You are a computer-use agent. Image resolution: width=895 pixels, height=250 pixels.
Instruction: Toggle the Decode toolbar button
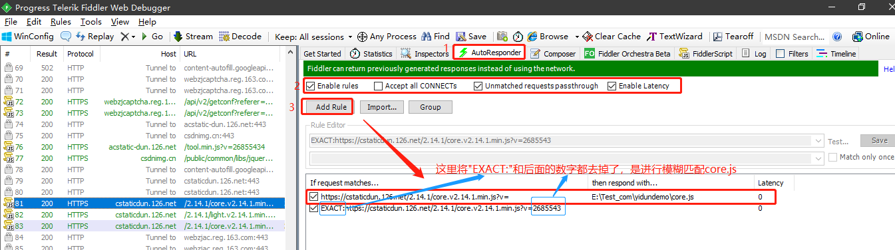click(x=241, y=37)
